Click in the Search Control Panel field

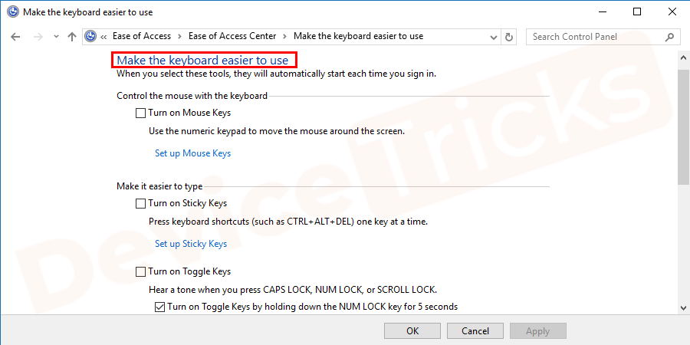594,37
